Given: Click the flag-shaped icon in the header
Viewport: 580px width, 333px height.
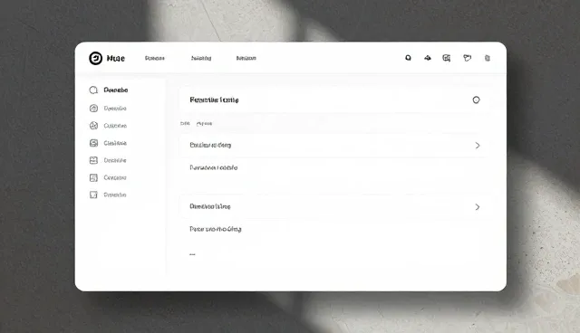Looking at the screenshot, I should [468, 58].
